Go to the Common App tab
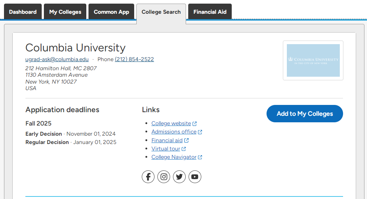This screenshot has width=367, height=199. pyautogui.click(x=111, y=12)
